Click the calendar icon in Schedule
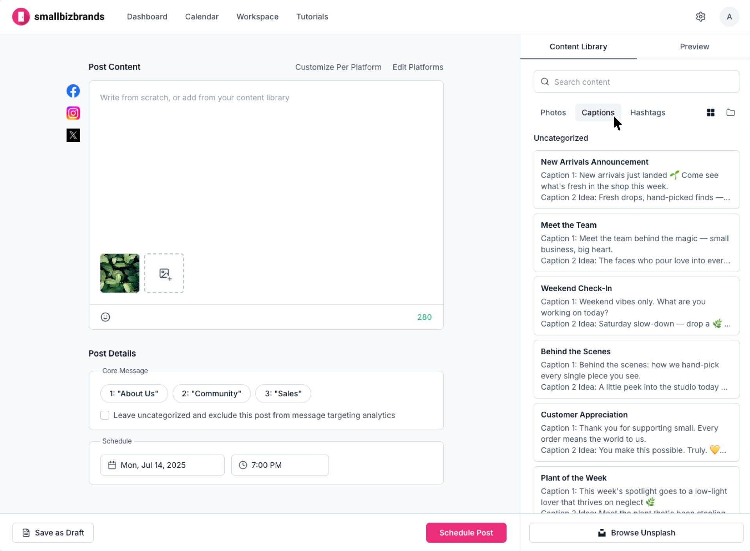This screenshot has height=551, width=750. click(x=112, y=465)
